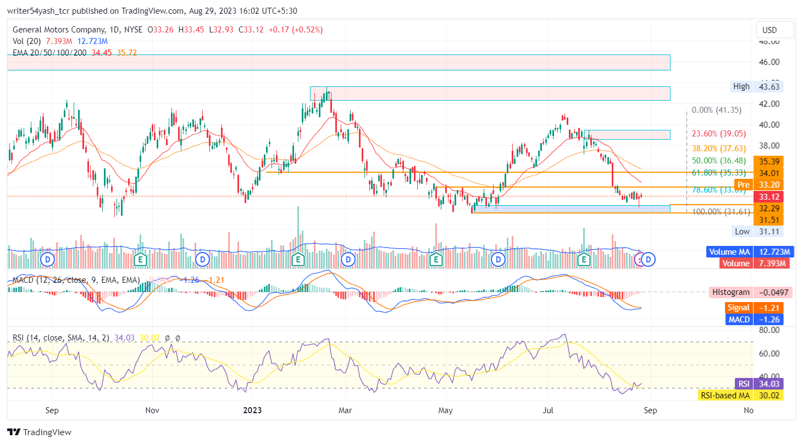The width and height of the screenshot is (803, 444).
Task: Click the Histogram -0.0497 value label
Action: [751, 292]
